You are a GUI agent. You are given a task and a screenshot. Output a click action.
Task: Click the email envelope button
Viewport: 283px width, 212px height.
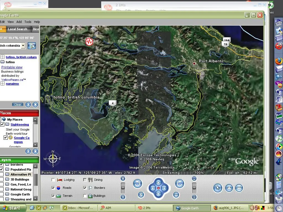[239, 188]
